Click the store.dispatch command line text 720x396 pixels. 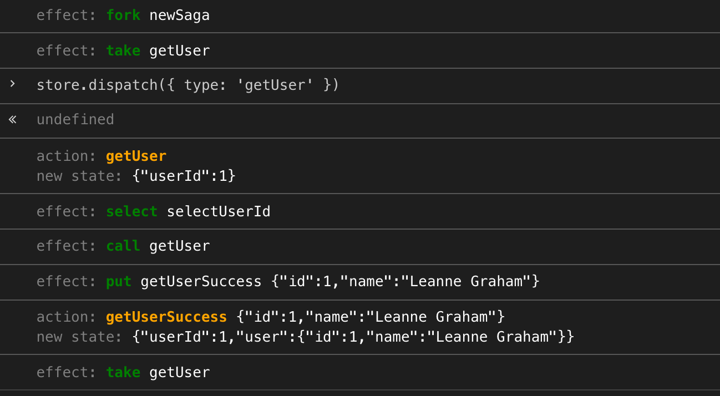point(187,85)
